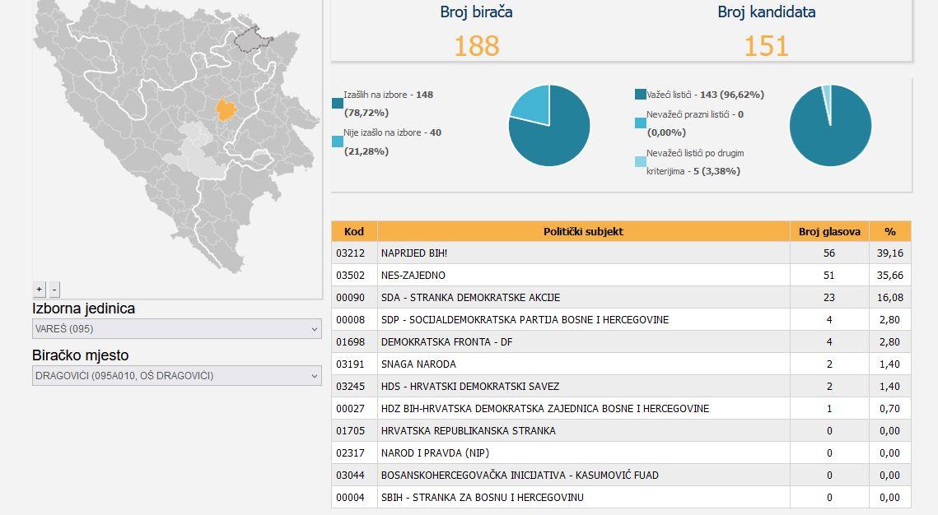Sort by the Politički subjekt column header
Image resolution: width=938 pixels, height=515 pixels.
pyautogui.click(x=583, y=231)
